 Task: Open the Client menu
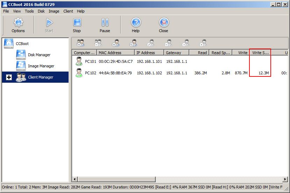(68, 11)
